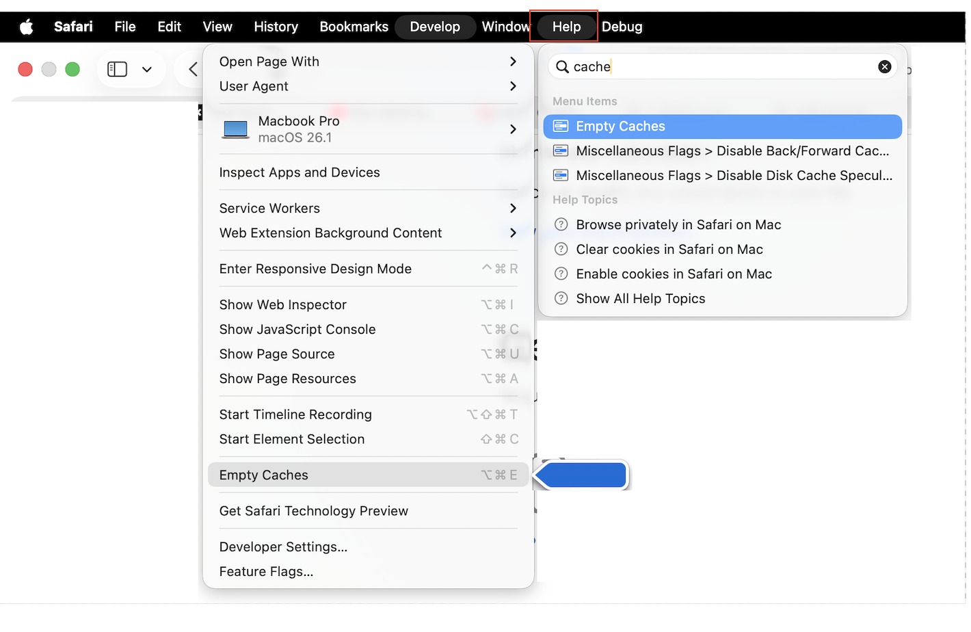
Task: Choose Empty Caches in Develop menu
Action: tap(369, 475)
